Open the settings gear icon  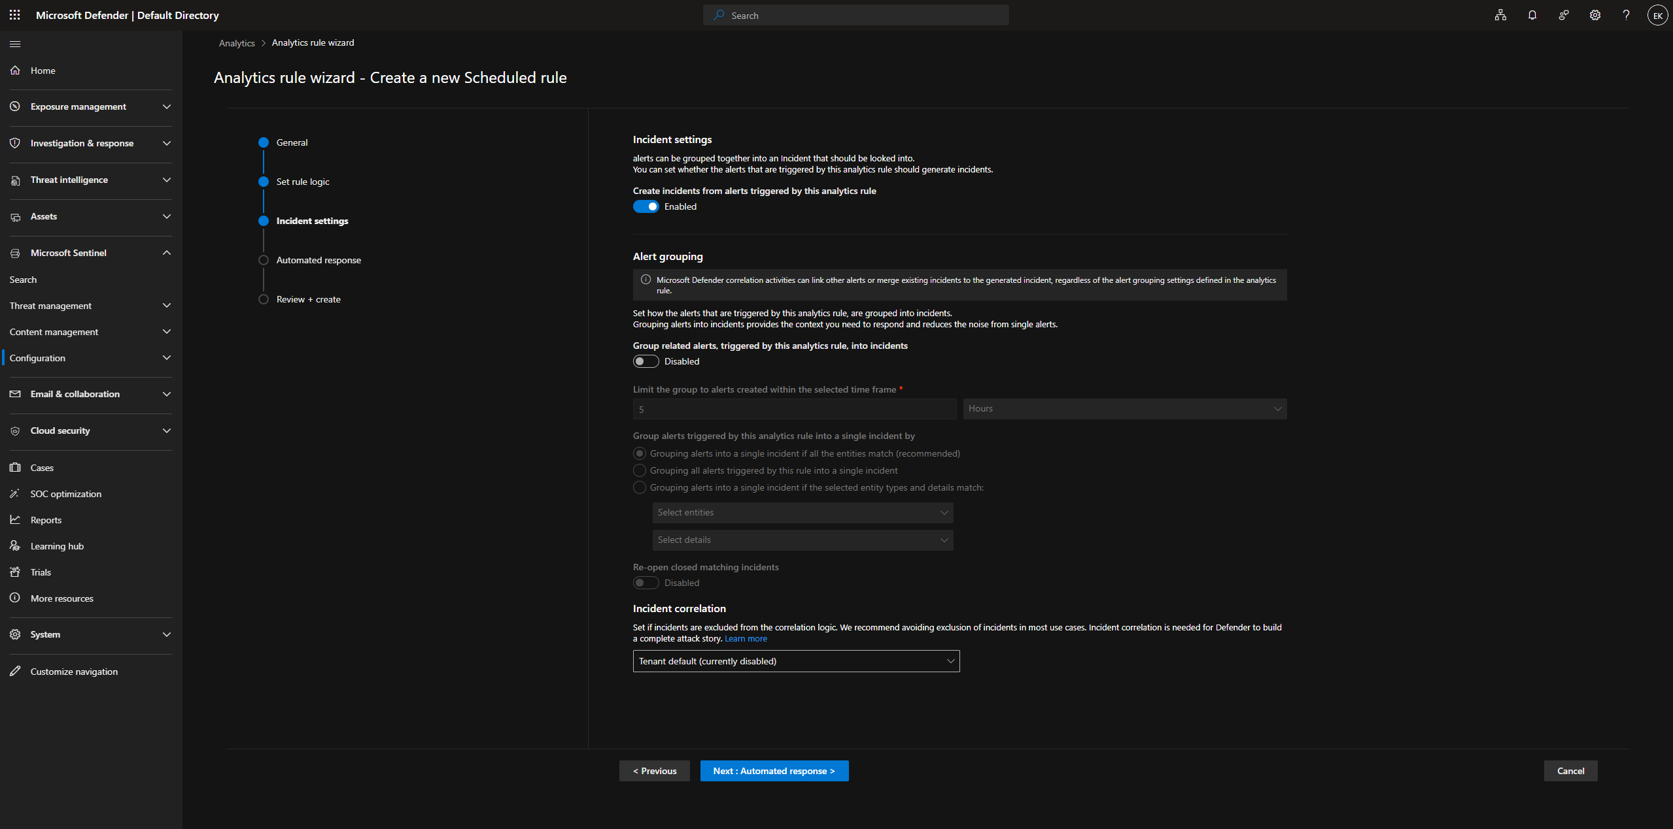coord(1595,15)
